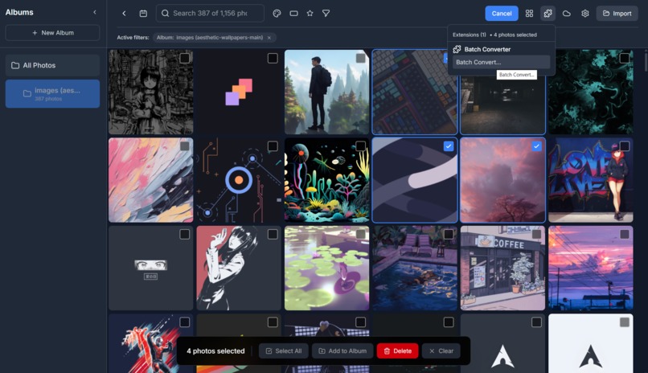Remove the Album active filter chip
This screenshot has width=648, height=373.
pyautogui.click(x=269, y=38)
